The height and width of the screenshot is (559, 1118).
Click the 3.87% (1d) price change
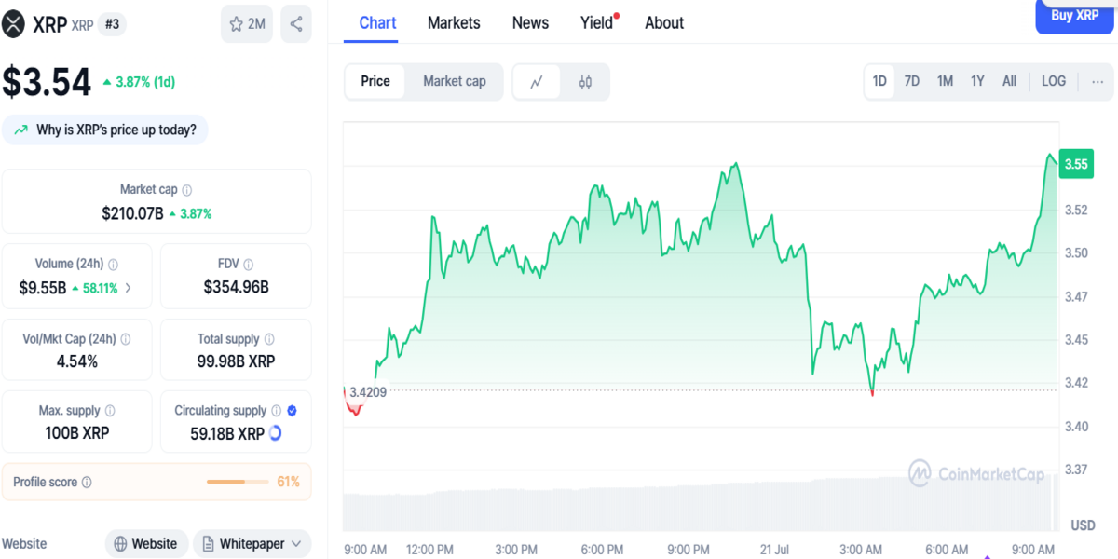[x=139, y=82]
